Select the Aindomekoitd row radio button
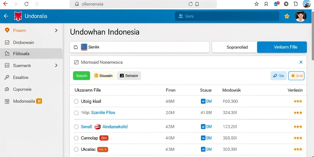The width and height of the screenshot is (314, 157). (76, 127)
